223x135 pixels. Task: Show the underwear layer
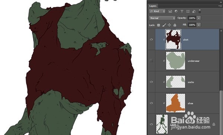pos(151,61)
